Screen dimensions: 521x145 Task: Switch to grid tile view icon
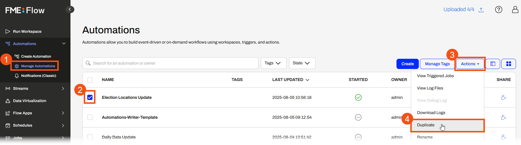(x=509, y=64)
